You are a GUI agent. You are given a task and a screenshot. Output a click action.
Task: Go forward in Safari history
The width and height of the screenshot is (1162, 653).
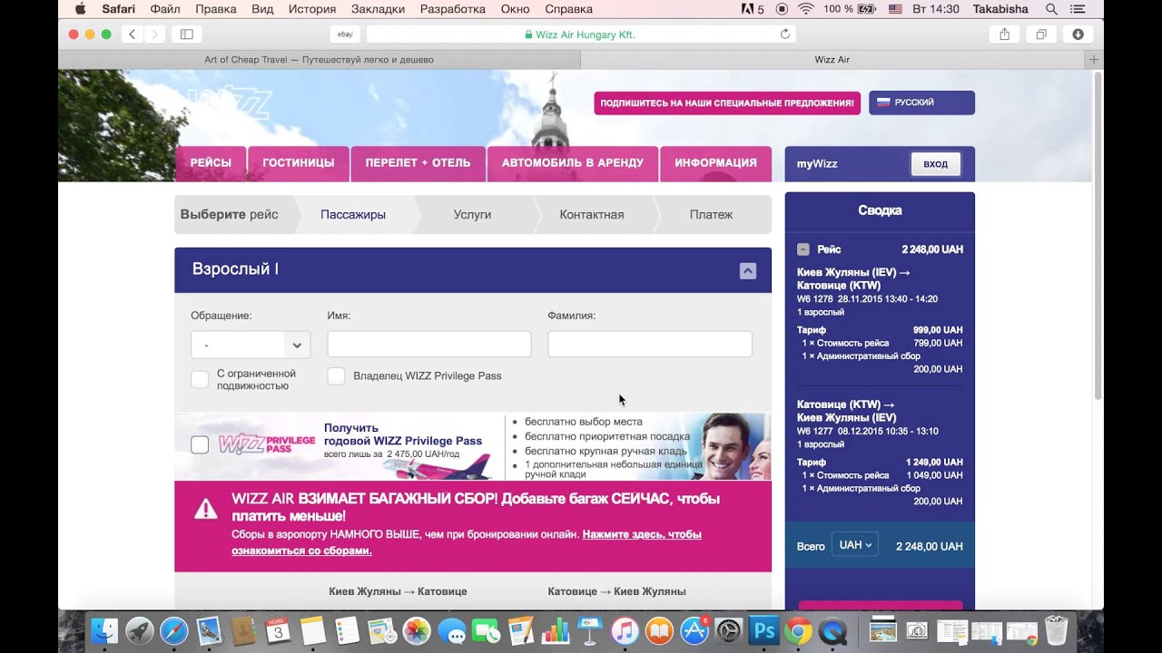click(154, 34)
